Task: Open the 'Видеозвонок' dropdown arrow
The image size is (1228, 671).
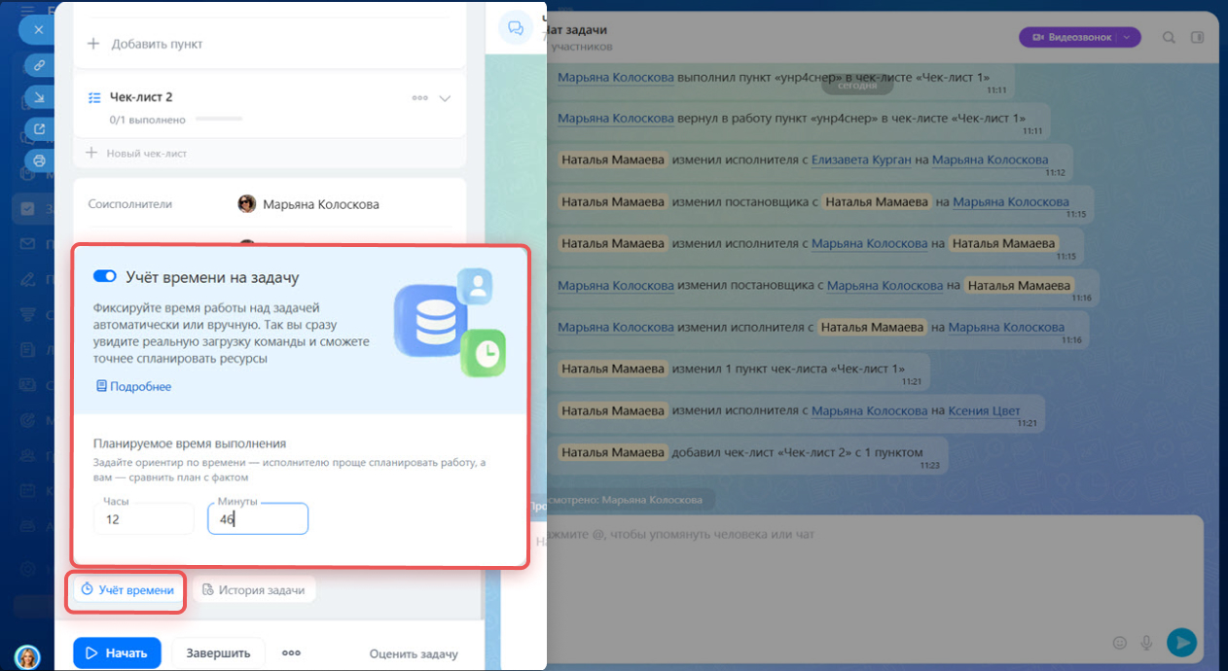Action: pos(1127,37)
